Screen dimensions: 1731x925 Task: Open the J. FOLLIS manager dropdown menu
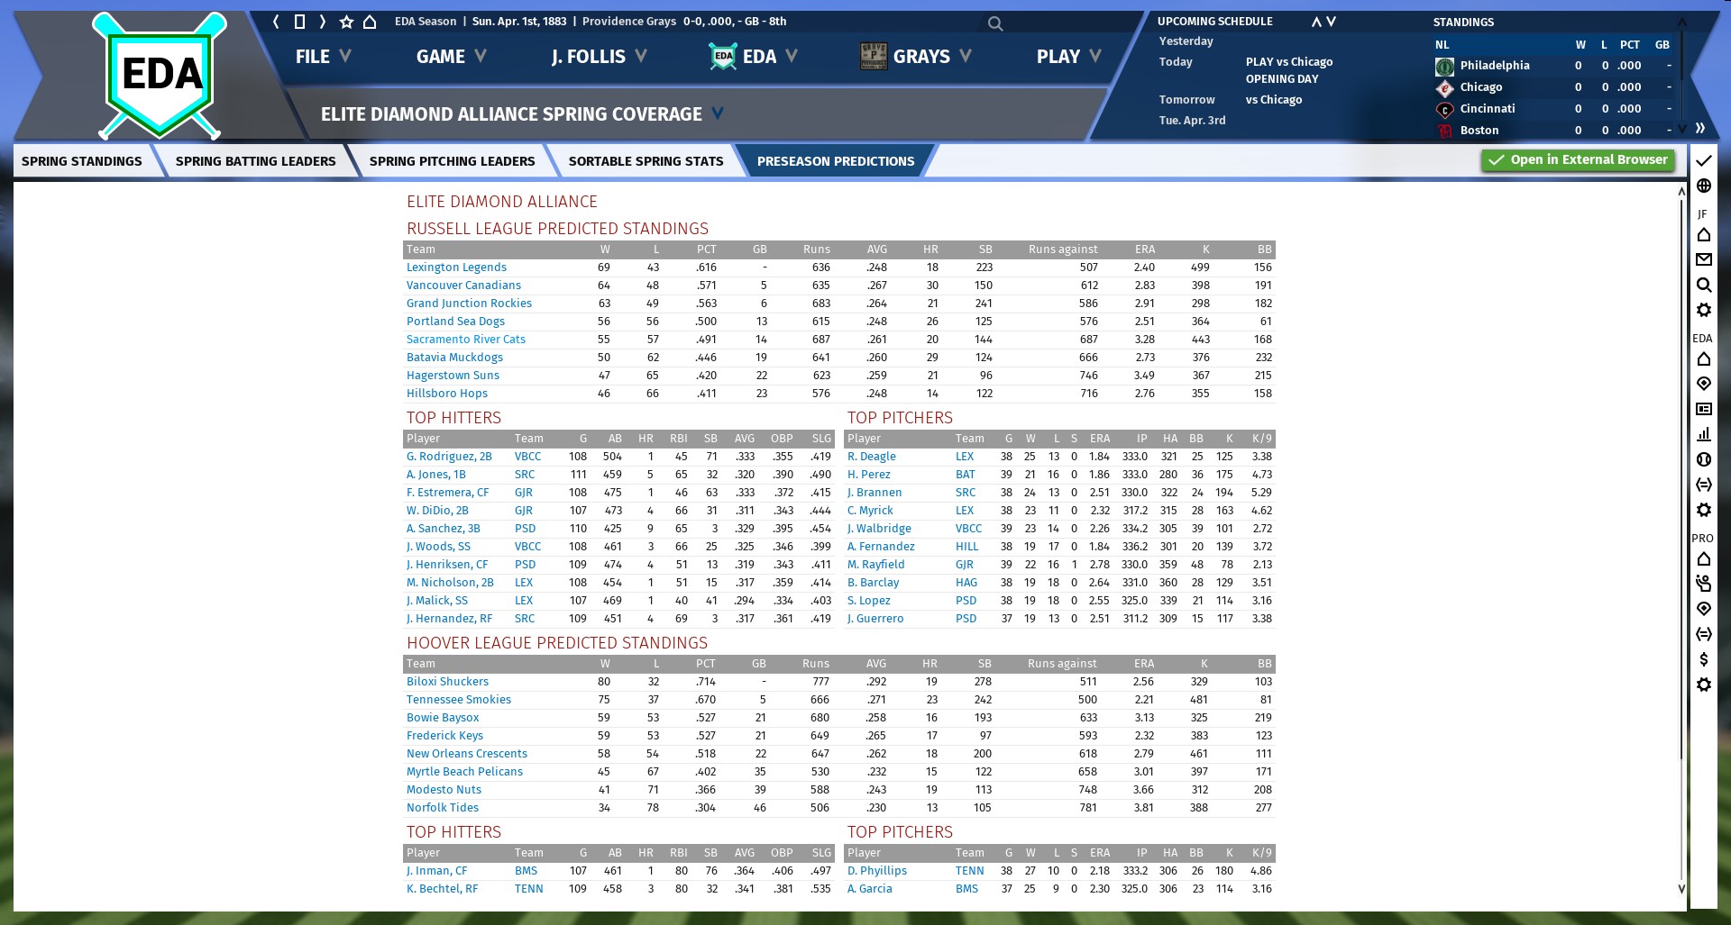pyautogui.click(x=599, y=57)
